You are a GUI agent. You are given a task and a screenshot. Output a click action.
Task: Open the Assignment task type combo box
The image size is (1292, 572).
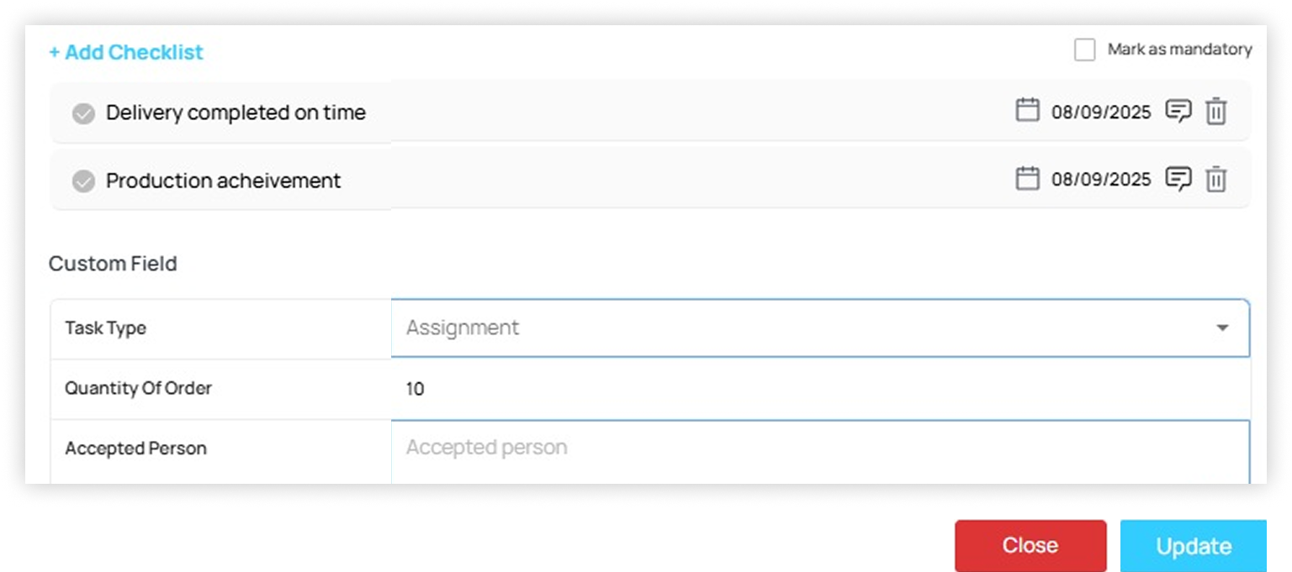[x=807, y=328]
